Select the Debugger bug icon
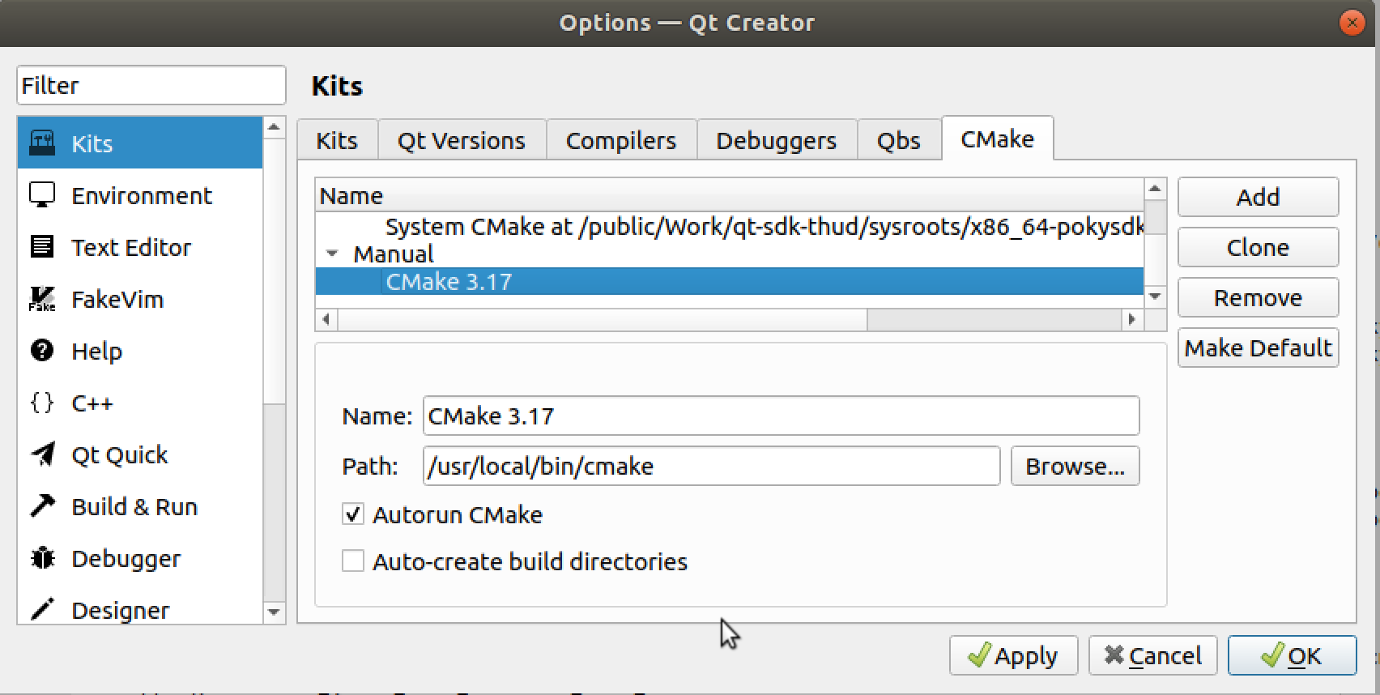 tap(42, 558)
